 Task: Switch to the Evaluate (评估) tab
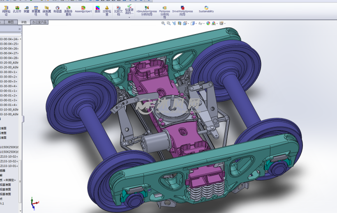[x=23, y=22]
